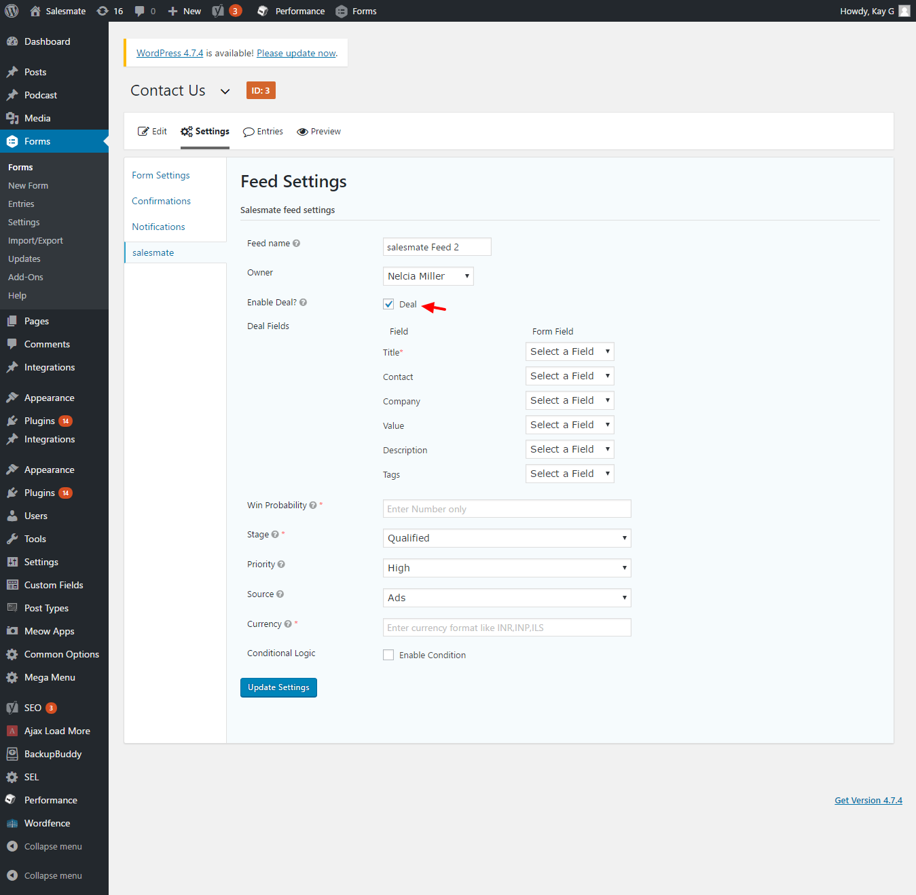Click the first Collapse menu item
The image size is (916, 895).
tap(54, 846)
